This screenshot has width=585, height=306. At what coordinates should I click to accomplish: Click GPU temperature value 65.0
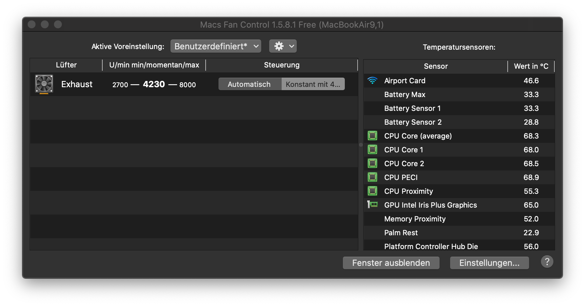pyautogui.click(x=531, y=205)
